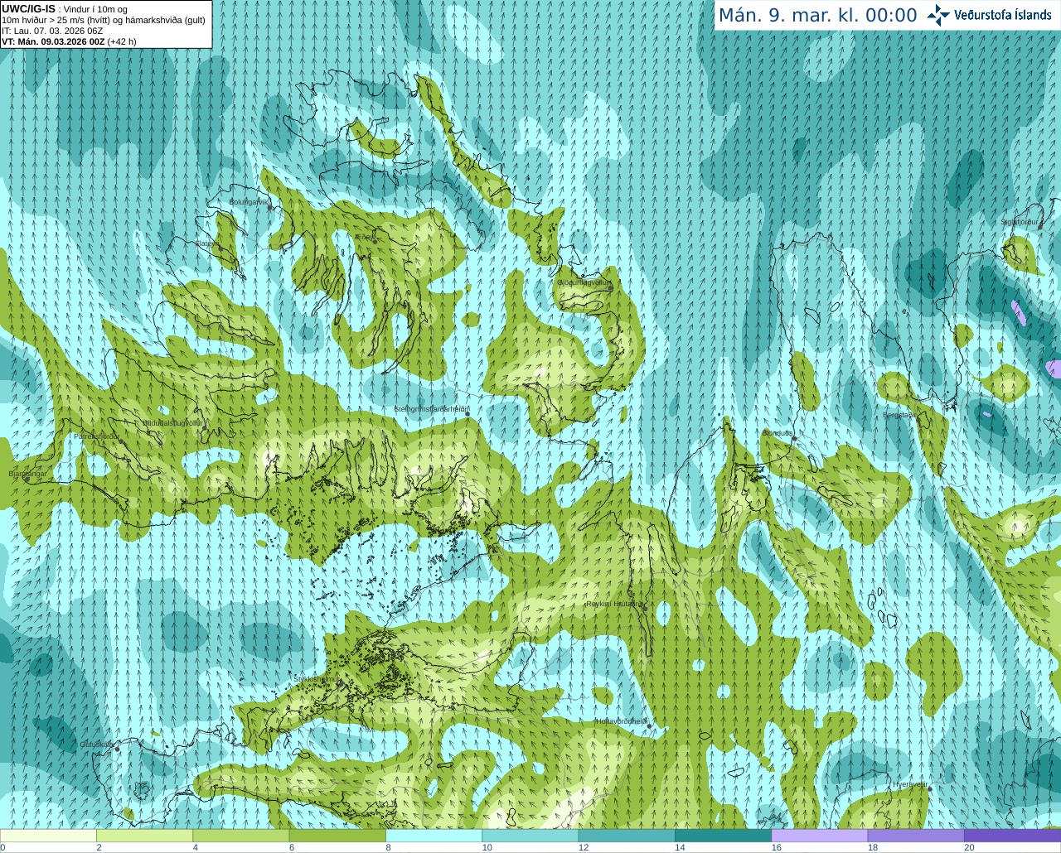The width and height of the screenshot is (1061, 853).
Task: Click the Reykir í Hrútafirði station label
Action: click(x=615, y=604)
